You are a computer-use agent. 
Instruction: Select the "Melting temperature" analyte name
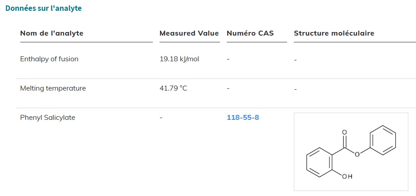coord(53,88)
